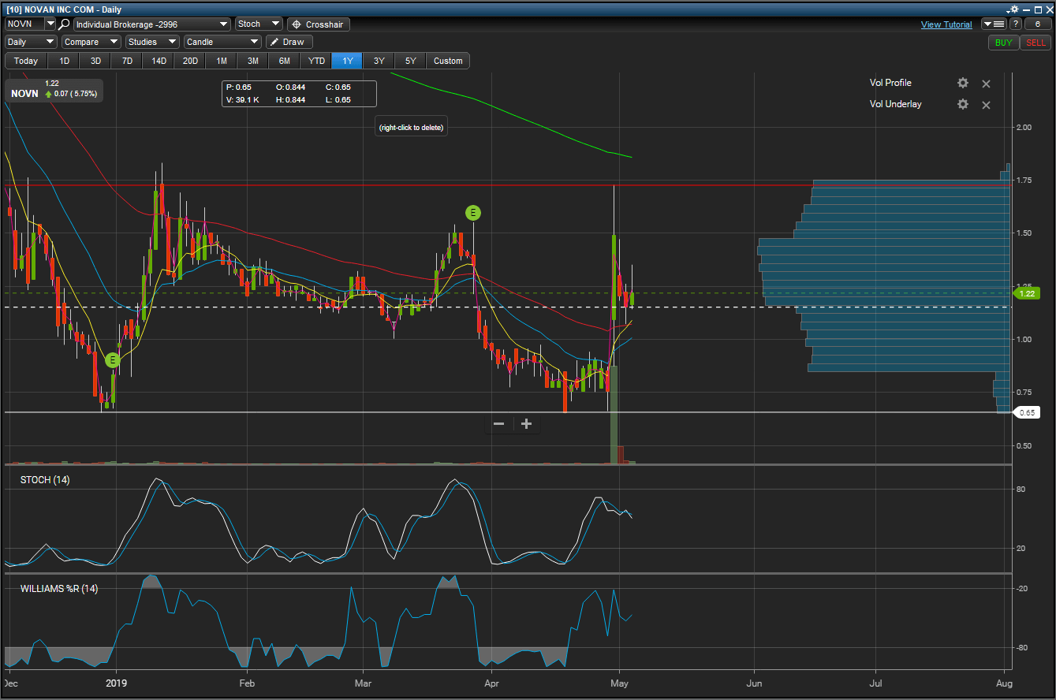Select the 3D time range

95,61
